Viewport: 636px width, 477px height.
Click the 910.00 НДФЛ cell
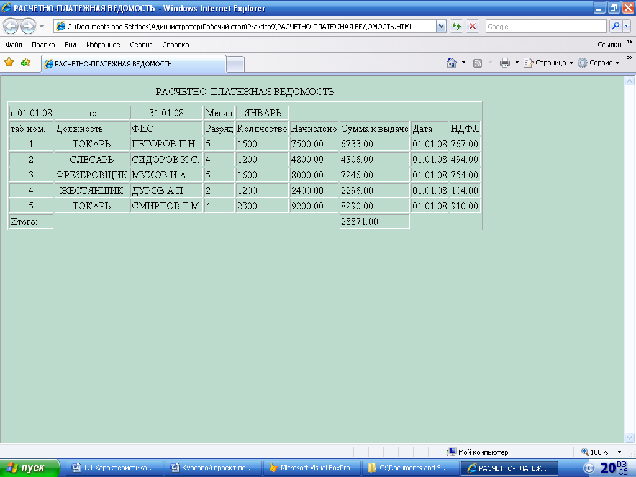(465, 206)
